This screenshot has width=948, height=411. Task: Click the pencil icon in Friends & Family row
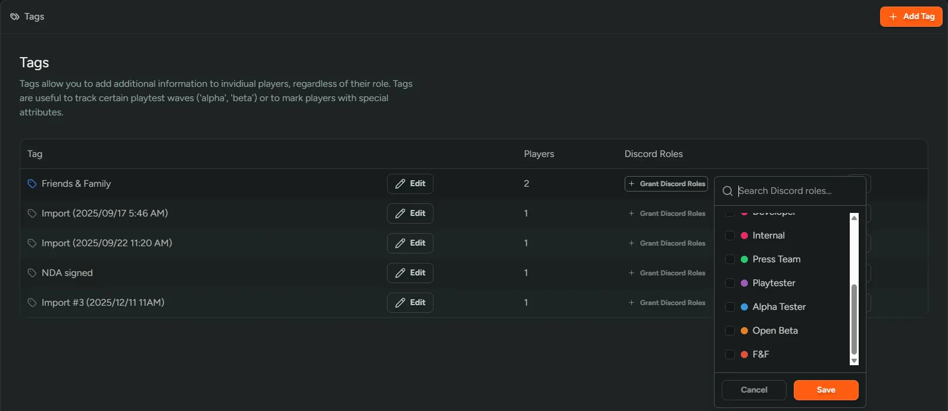click(x=400, y=184)
